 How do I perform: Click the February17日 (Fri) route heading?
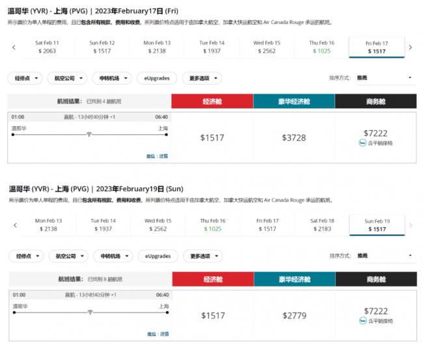pyautogui.click(x=93, y=11)
